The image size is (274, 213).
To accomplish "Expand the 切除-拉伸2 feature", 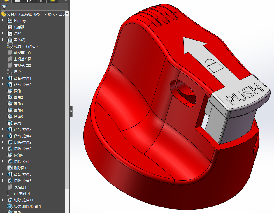I will [3, 142].
